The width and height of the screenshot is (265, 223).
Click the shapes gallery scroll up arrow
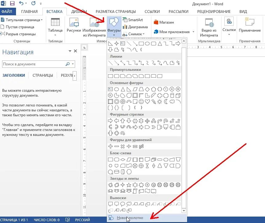[184, 41]
